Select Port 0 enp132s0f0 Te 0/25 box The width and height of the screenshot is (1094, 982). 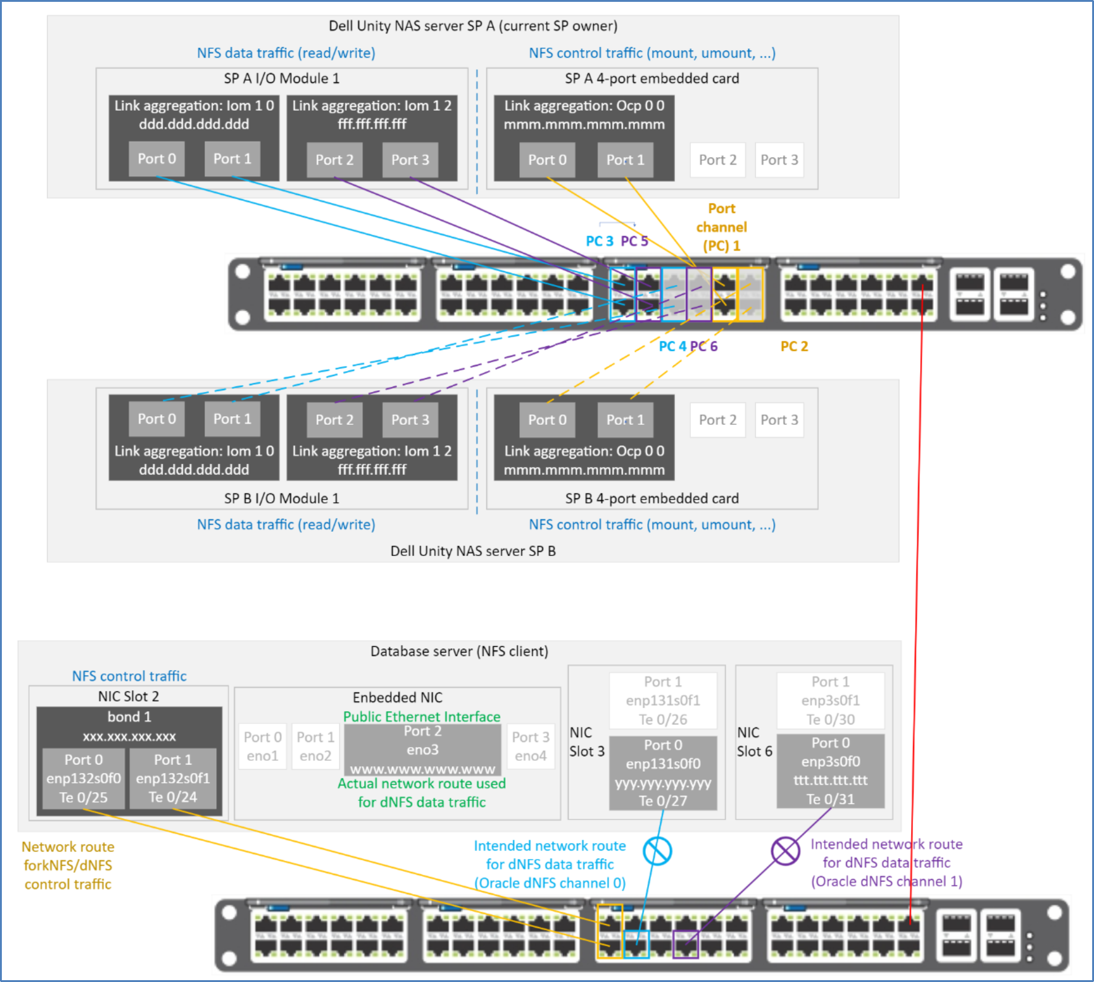pos(83,779)
